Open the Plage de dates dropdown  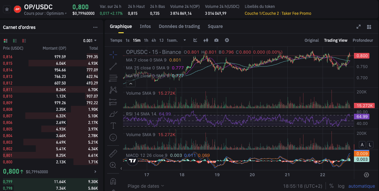tap(146, 186)
